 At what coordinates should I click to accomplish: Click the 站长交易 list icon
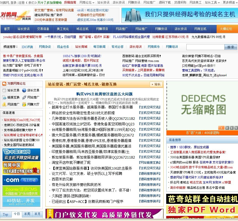coord(4,90)
